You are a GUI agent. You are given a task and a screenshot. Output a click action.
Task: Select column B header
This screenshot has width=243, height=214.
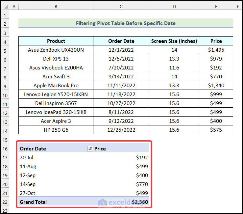56,7
